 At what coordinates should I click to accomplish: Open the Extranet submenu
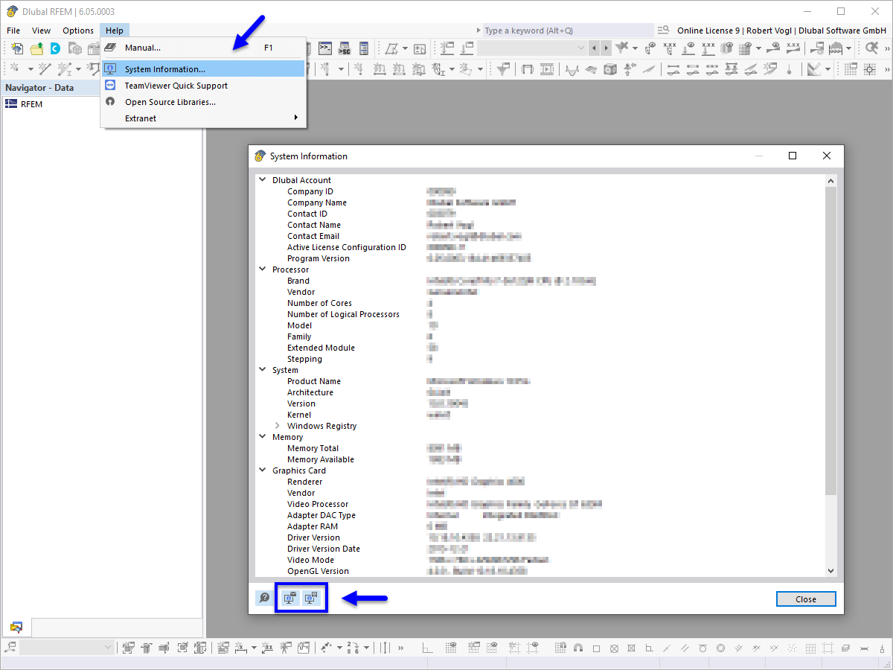tap(203, 118)
